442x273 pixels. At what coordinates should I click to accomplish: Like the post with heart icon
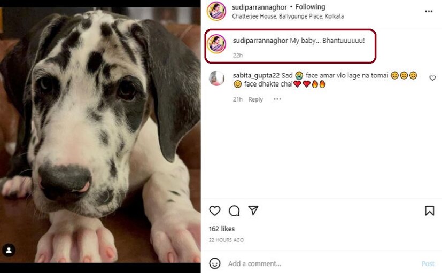pyautogui.click(x=214, y=210)
